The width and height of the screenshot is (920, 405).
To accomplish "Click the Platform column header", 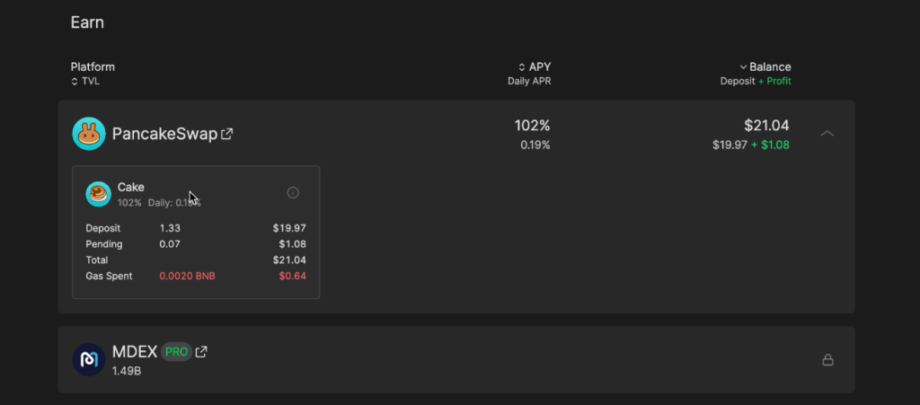I will click(93, 66).
